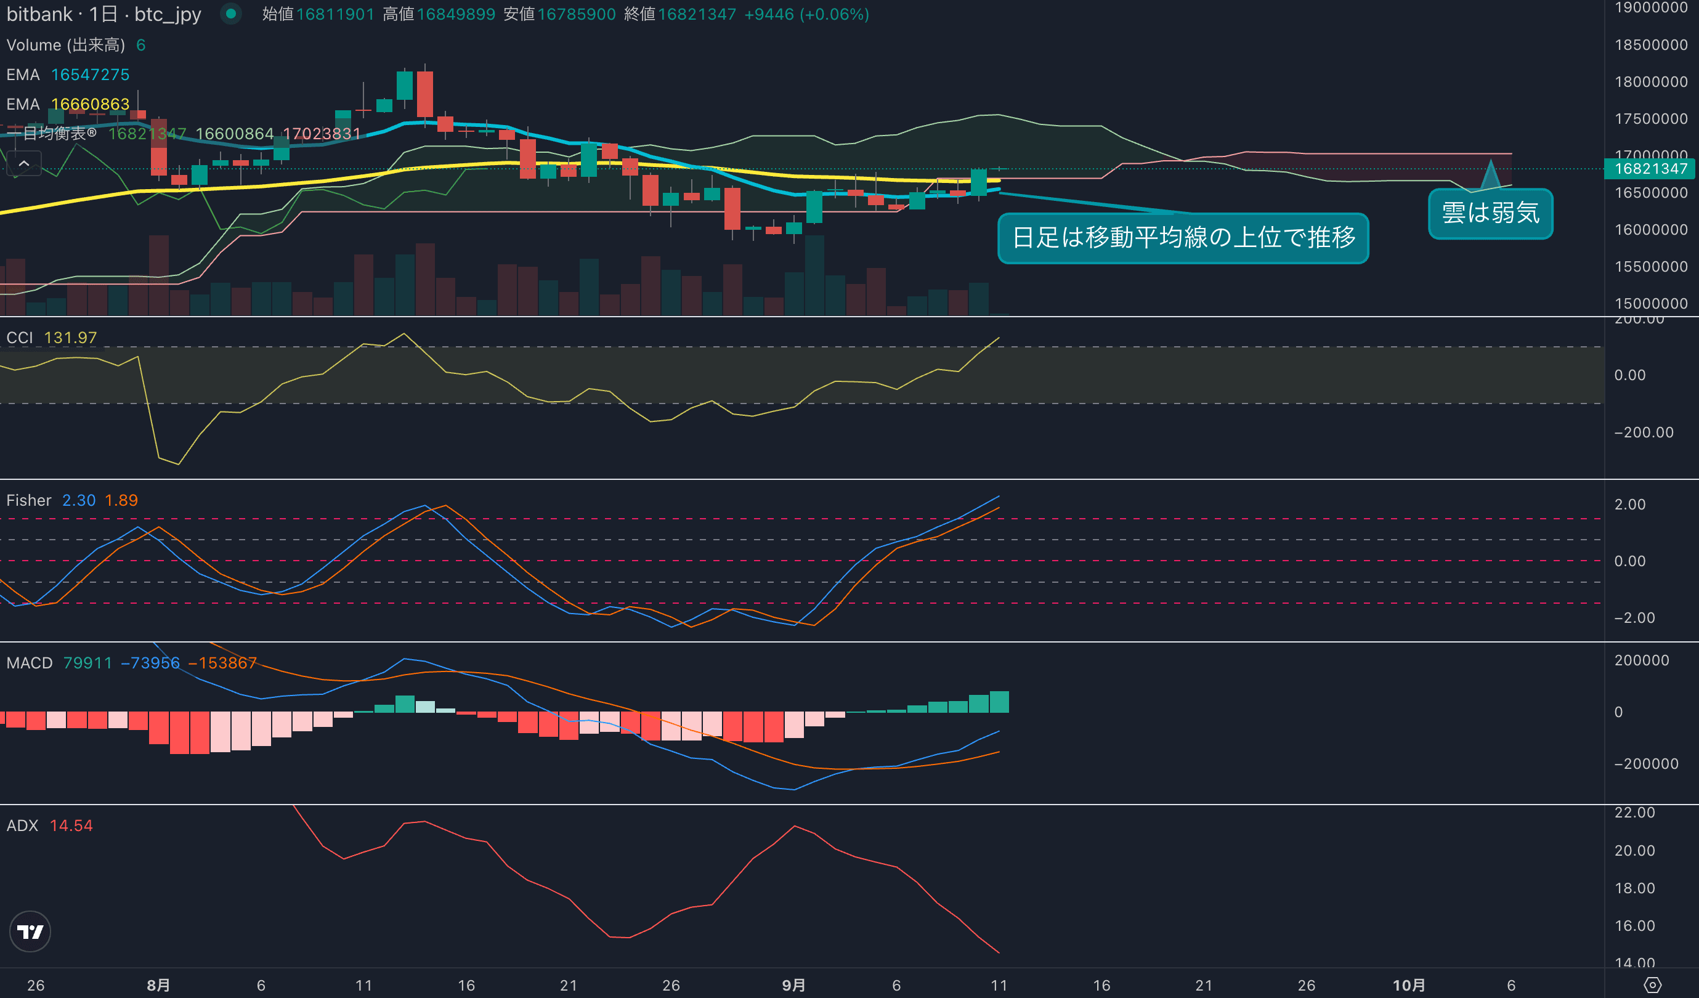Click the last green MACD histogram bar
Image resolution: width=1699 pixels, height=998 pixels.
pyautogui.click(x=999, y=702)
